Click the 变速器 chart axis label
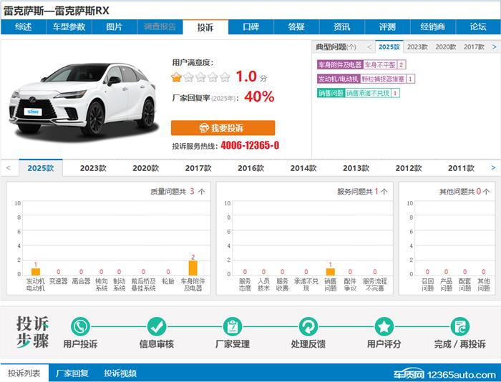Viewport: 501px width, 382px height. (59, 281)
